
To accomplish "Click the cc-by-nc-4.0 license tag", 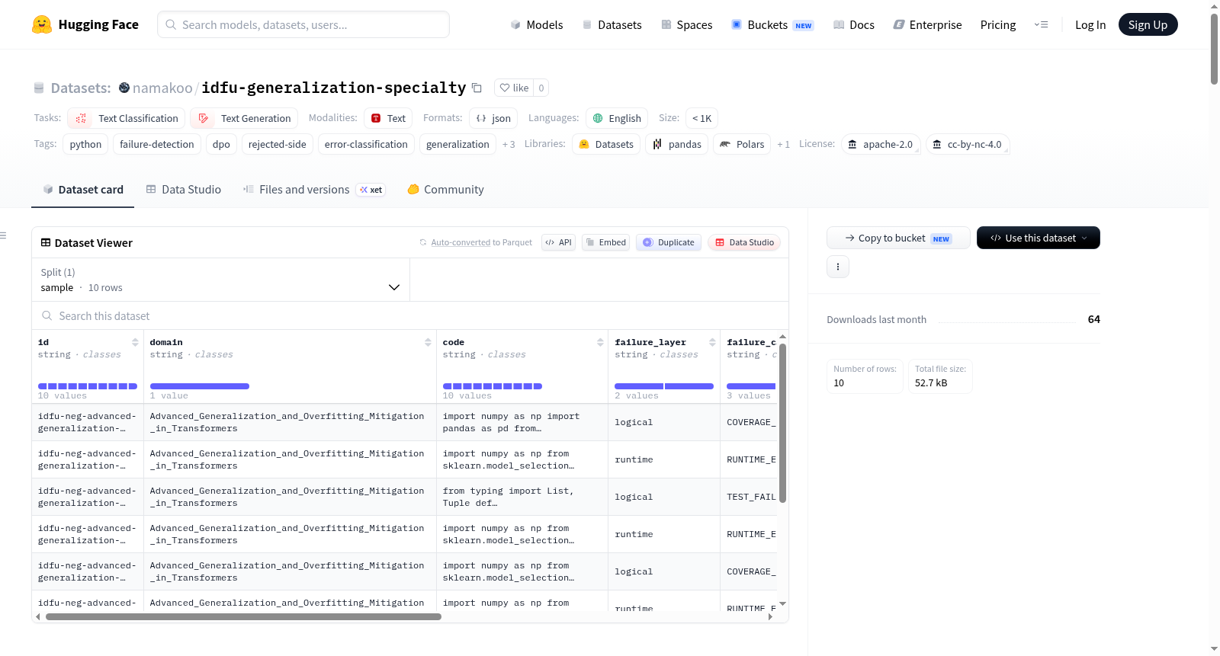I will (968, 144).
